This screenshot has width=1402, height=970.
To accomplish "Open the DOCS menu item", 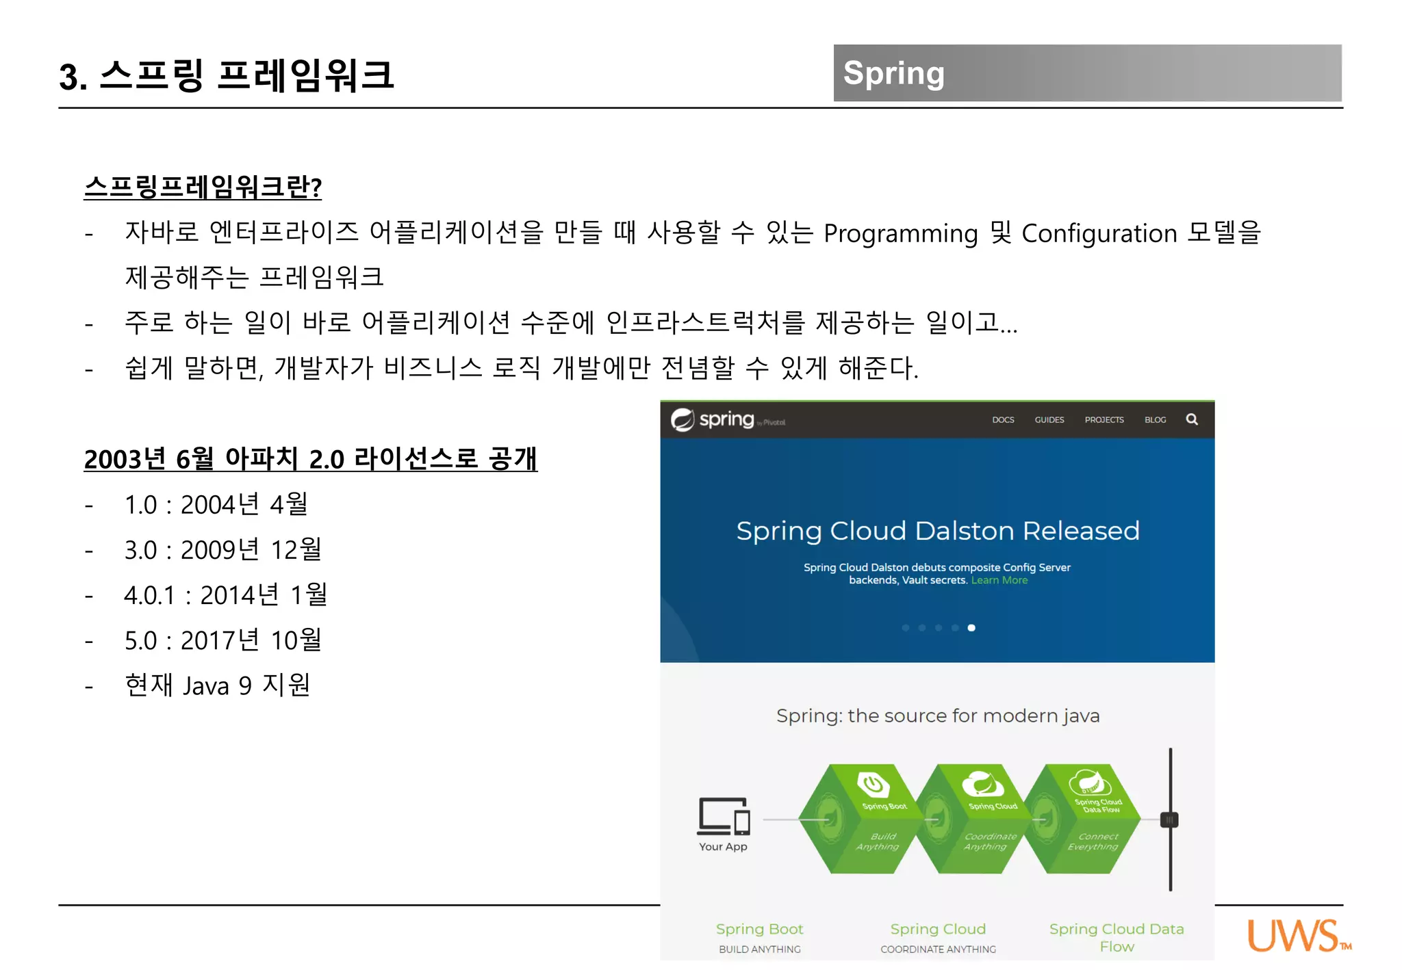I will coord(1003,420).
